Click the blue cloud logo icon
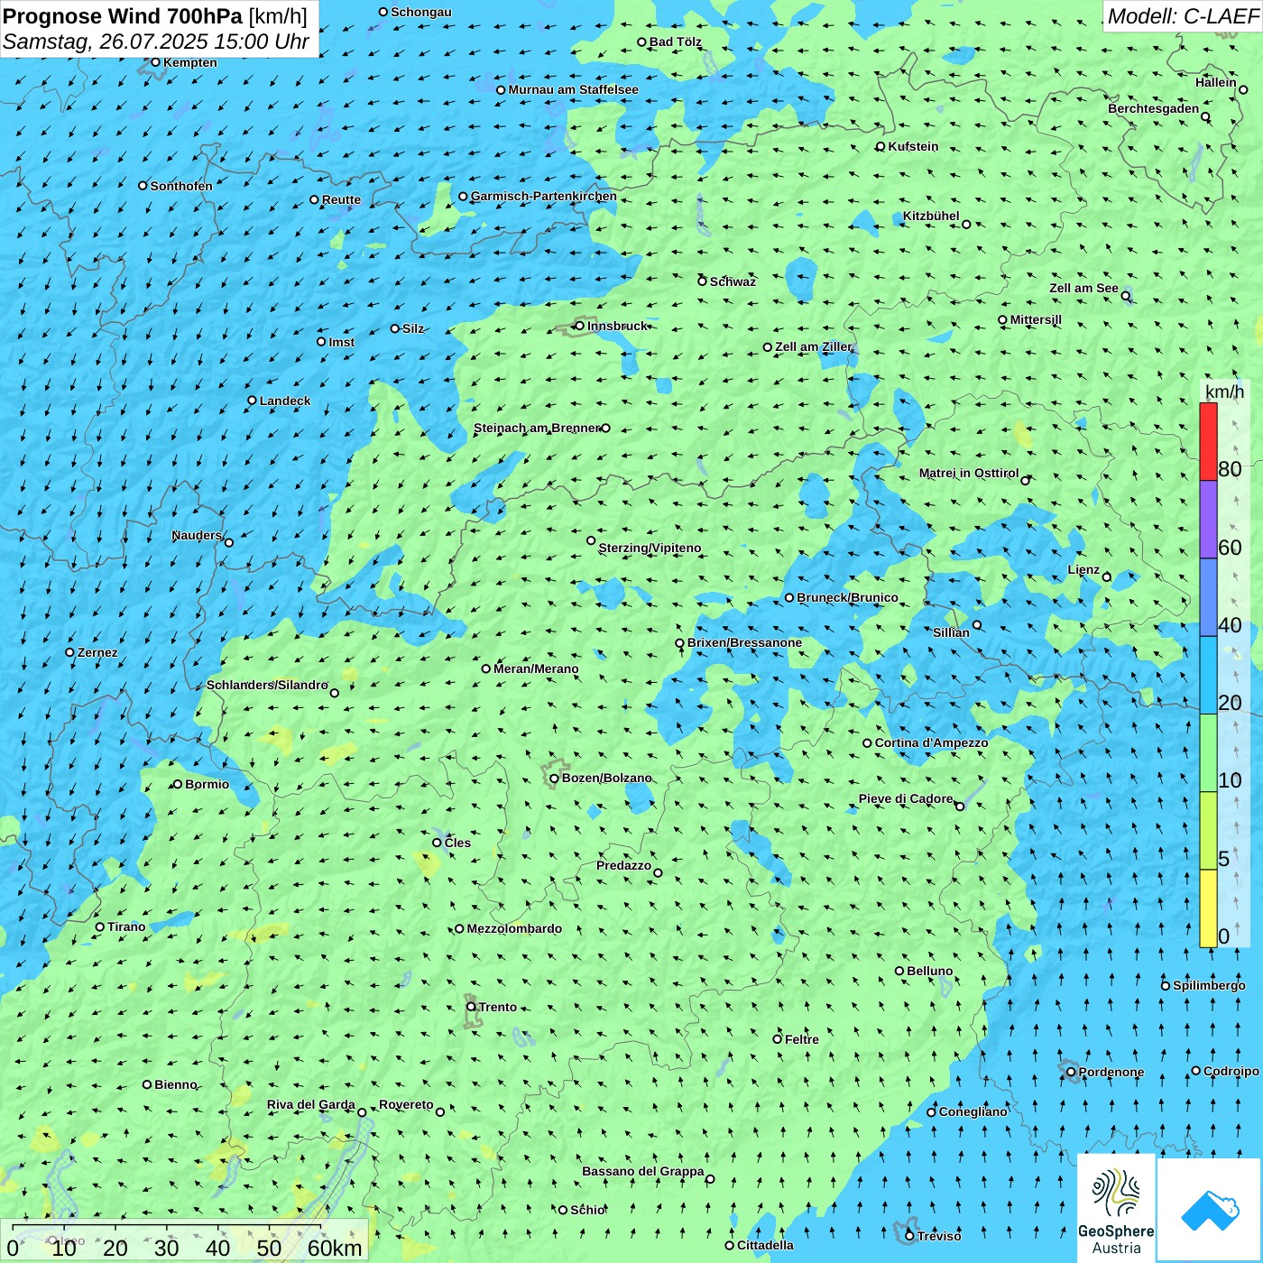This screenshot has width=1263, height=1263. click(x=1210, y=1210)
